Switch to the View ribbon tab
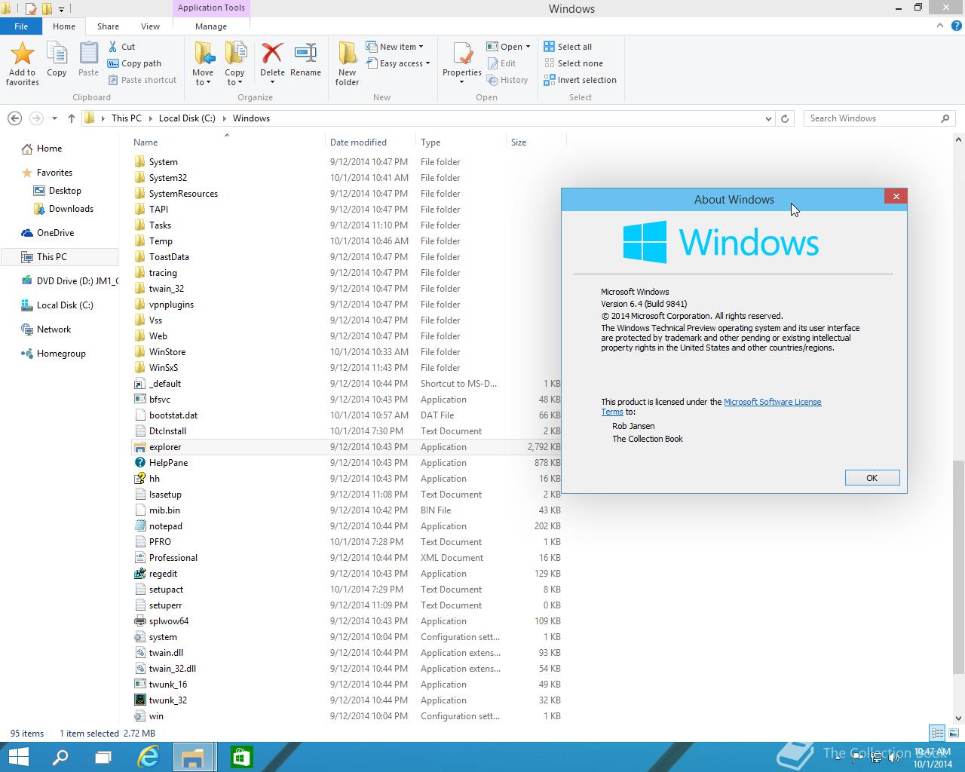 click(x=150, y=26)
